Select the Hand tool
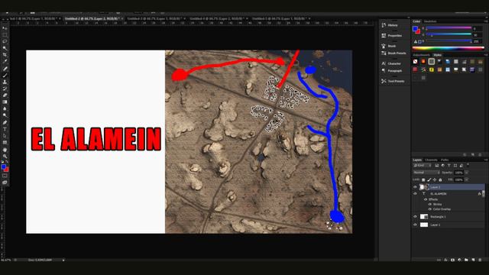This screenshot has width=489, height=275. point(5,150)
